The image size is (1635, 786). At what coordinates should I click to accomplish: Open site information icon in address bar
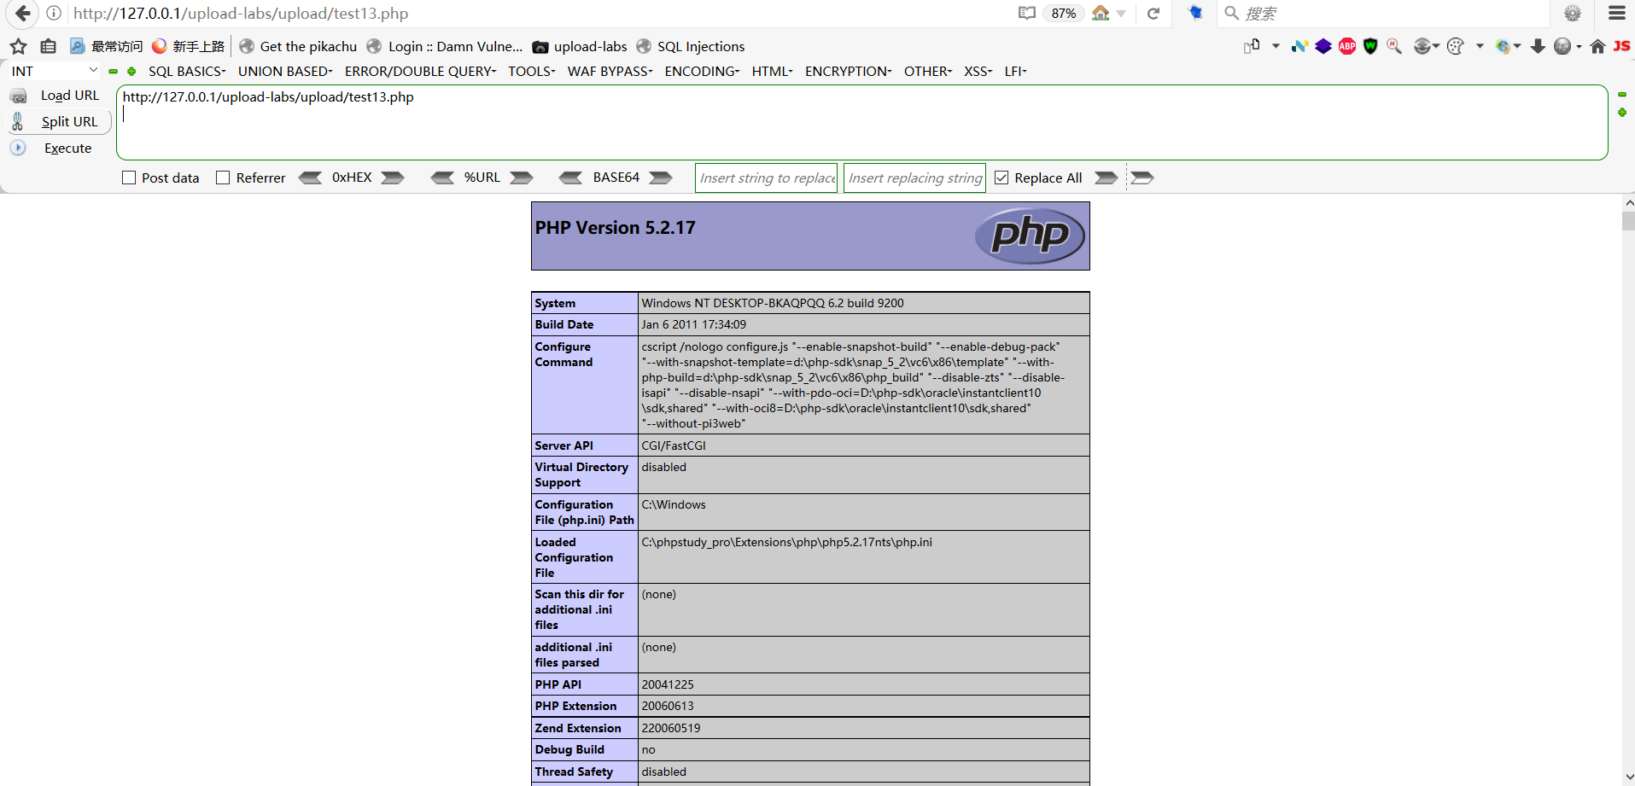pyautogui.click(x=54, y=13)
